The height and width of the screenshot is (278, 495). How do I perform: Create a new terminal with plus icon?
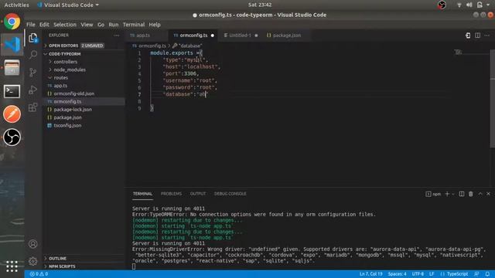pyautogui.click(x=447, y=194)
